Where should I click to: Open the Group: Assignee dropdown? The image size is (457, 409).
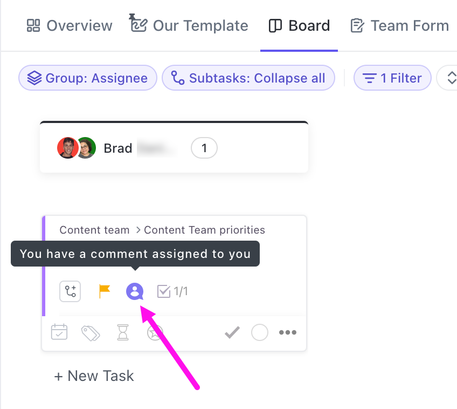pos(88,78)
